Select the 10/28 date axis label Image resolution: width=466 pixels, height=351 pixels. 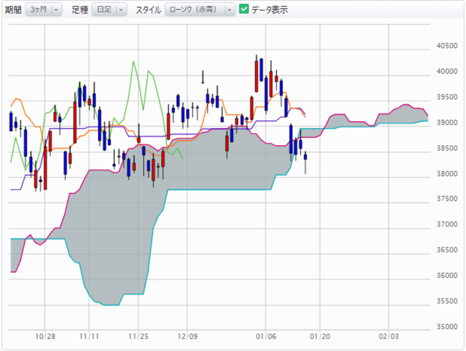point(45,335)
